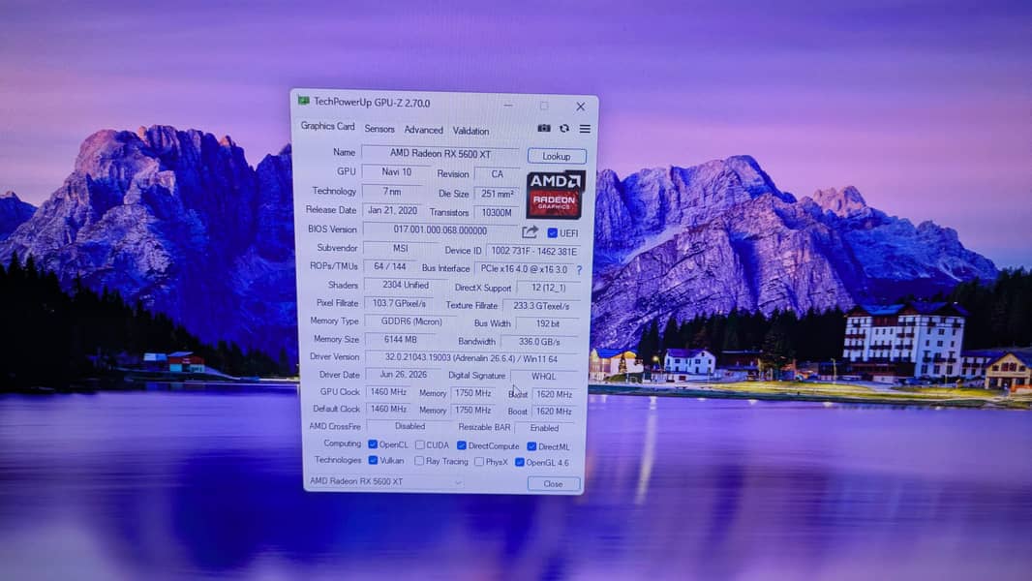1032x581 pixels.
Task: Click the Digital Signature value WHQL
Action: (544, 377)
